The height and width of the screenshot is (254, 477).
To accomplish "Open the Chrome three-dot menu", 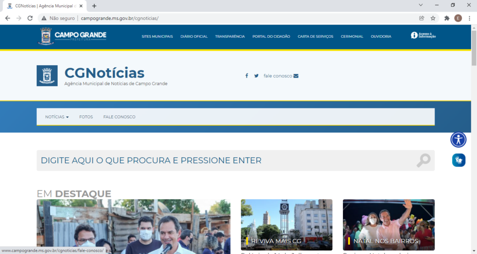I will [x=470, y=18].
